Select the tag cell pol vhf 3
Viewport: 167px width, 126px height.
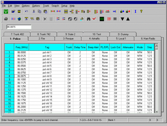pos(47,59)
